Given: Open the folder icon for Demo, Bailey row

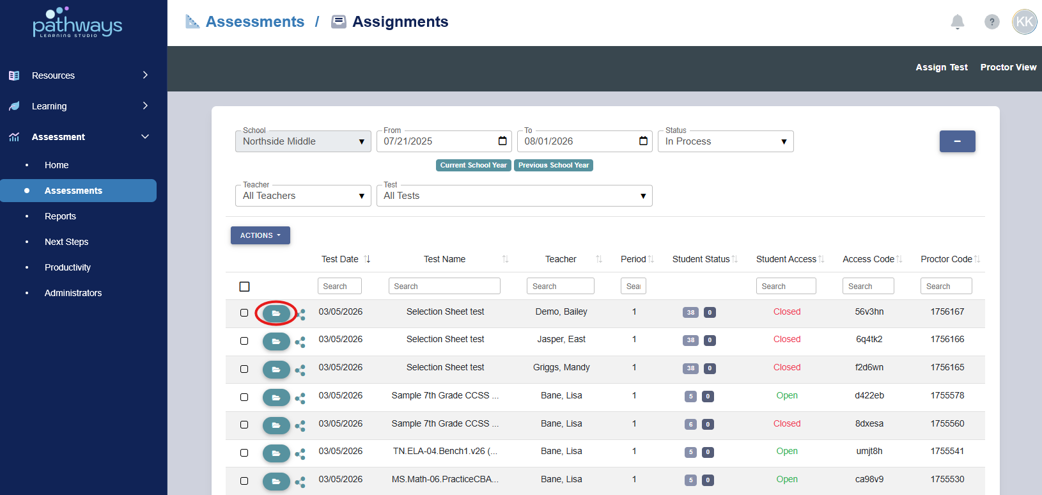Looking at the screenshot, I should pyautogui.click(x=276, y=313).
